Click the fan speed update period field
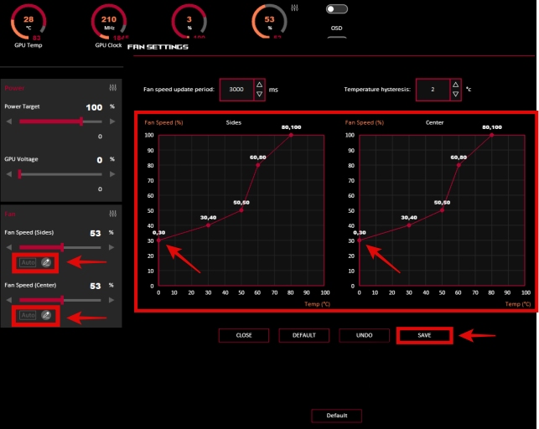This screenshot has width=539, height=429. tap(236, 90)
